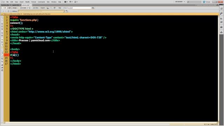224x126 pixels.
Task: Click the Open Documents coding toolbar icon
Action: coord(2,17)
